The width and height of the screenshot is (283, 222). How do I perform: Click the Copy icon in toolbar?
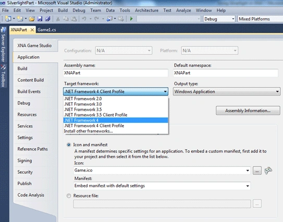pos(66,19)
